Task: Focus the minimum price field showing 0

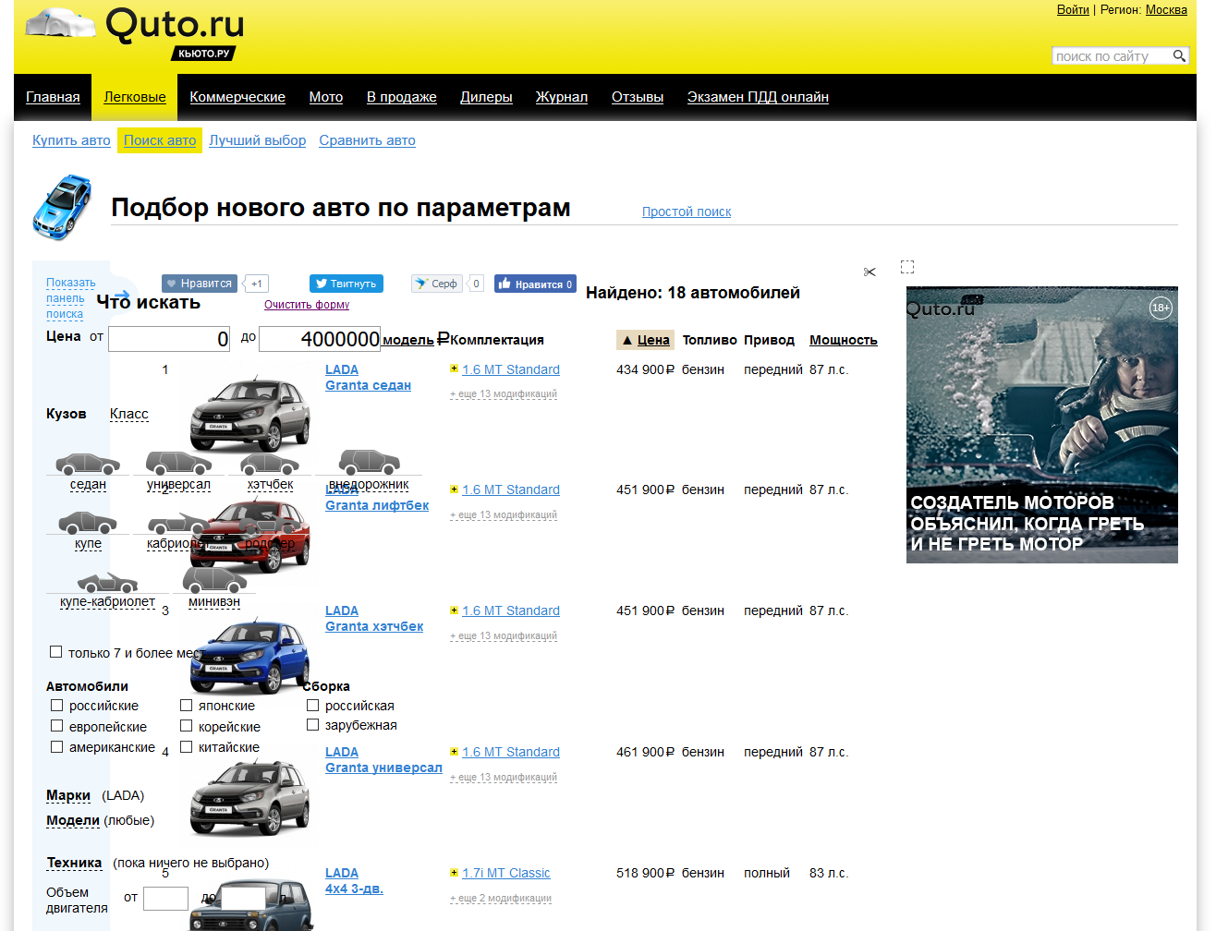Action: [x=169, y=339]
